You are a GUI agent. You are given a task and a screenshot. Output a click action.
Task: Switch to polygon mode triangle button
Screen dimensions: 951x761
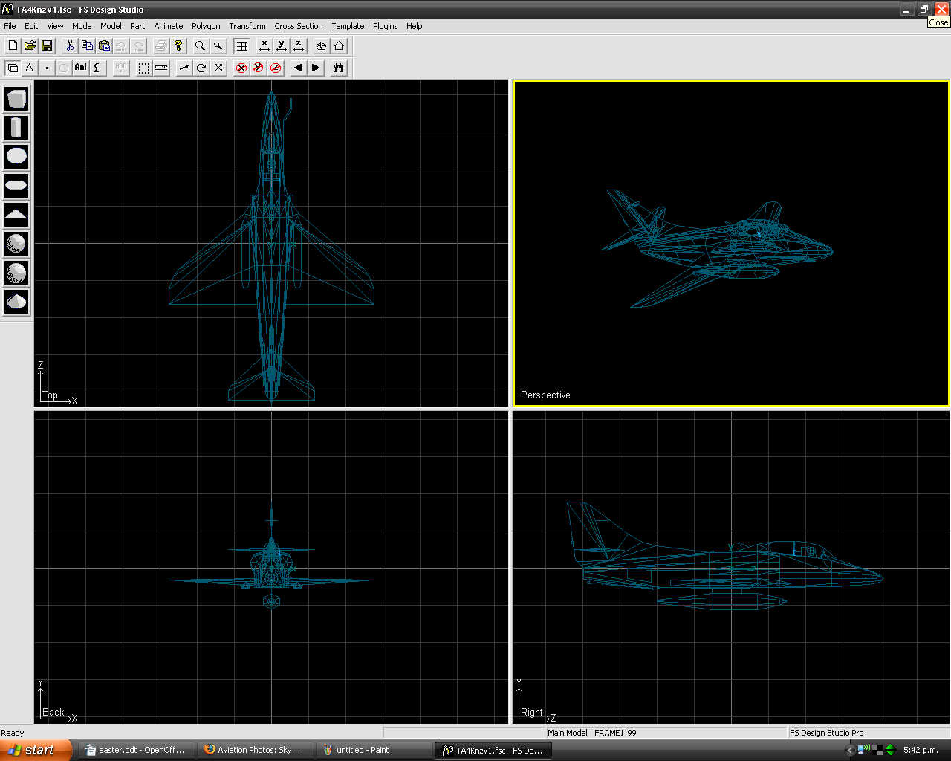point(30,68)
